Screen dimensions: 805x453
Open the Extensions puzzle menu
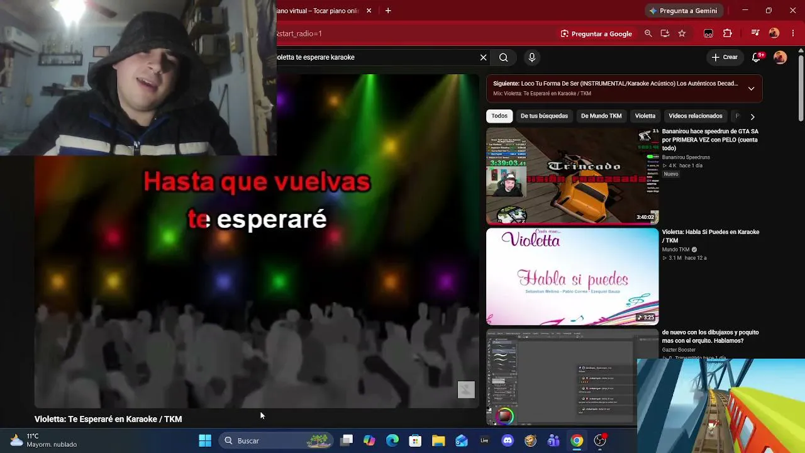[x=728, y=33]
